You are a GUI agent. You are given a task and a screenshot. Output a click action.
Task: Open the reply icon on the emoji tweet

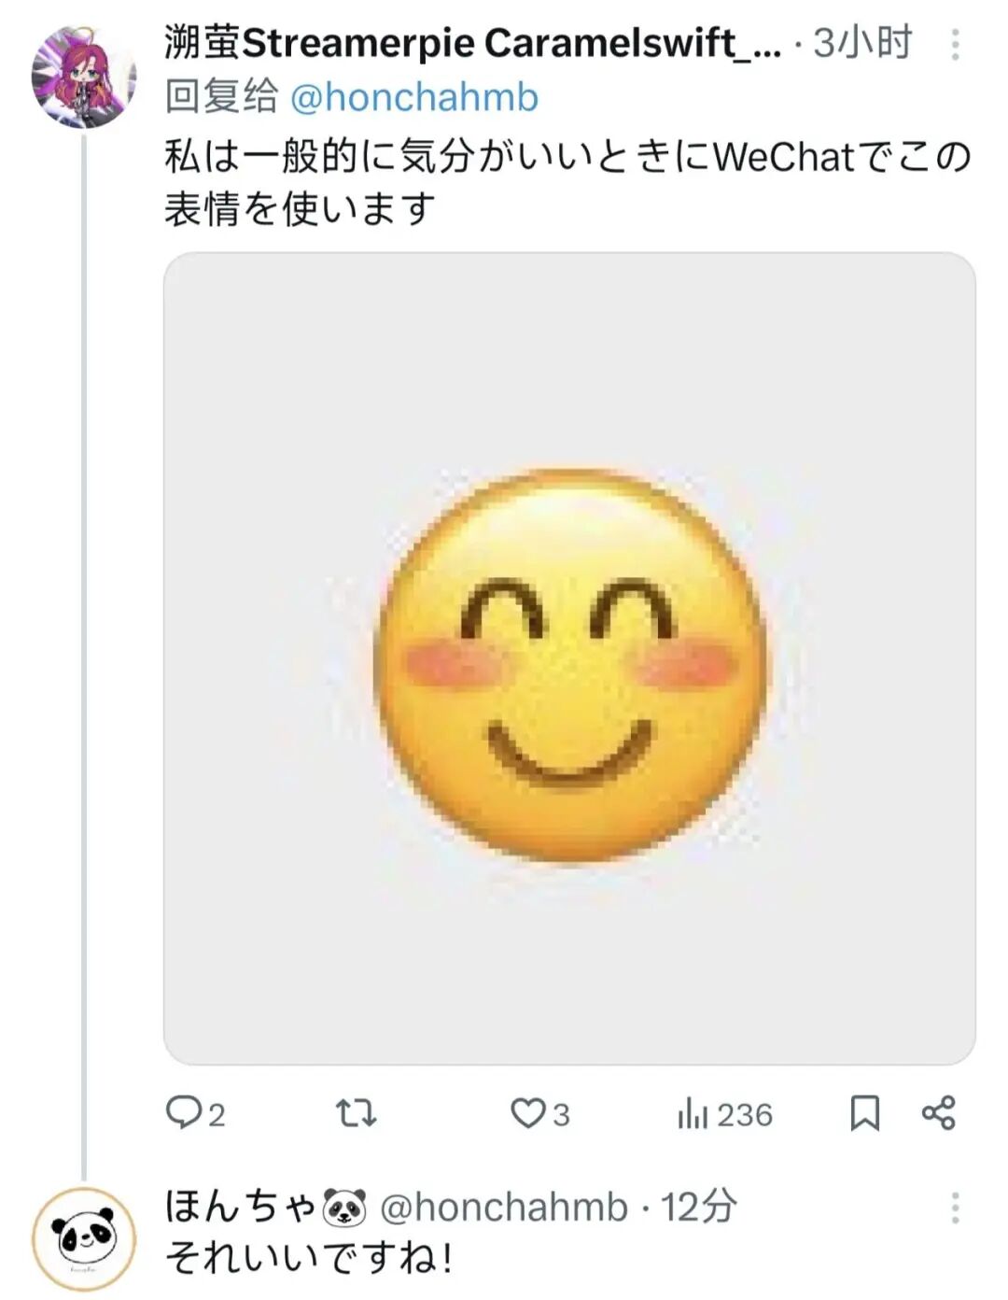coord(184,1113)
